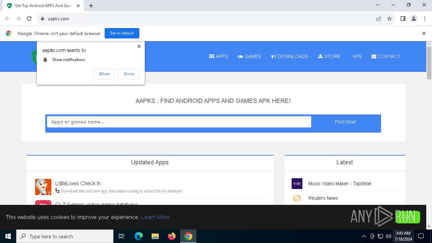Open Music Video Maker - TapSlide link
This screenshot has height=243, width=432.
point(340,184)
